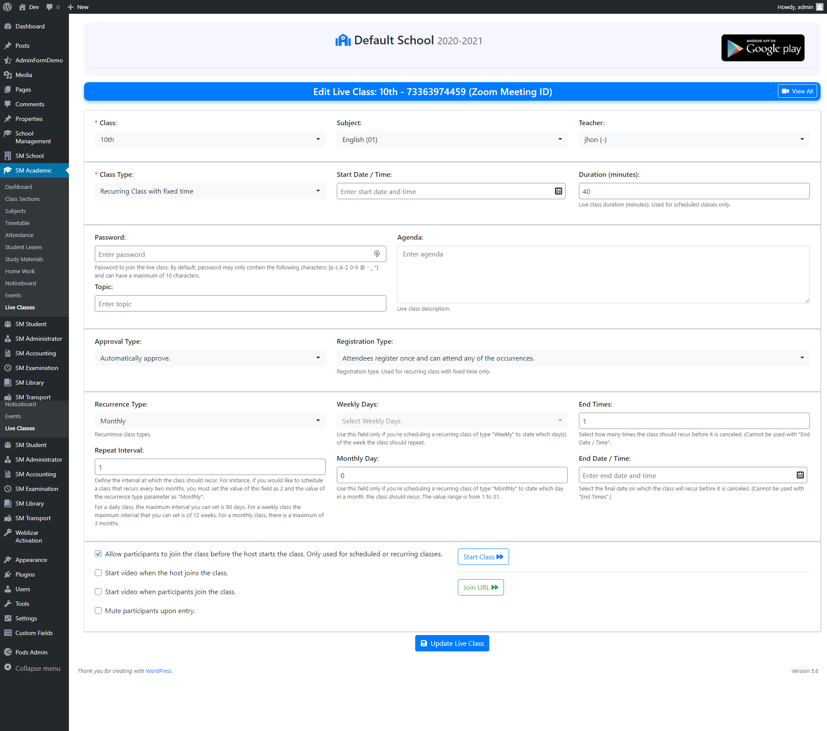Click the calendar icon in End Date field
This screenshot has width=827, height=731.
(800, 475)
